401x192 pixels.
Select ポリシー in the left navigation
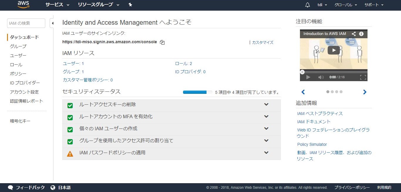pyautogui.click(x=18, y=74)
